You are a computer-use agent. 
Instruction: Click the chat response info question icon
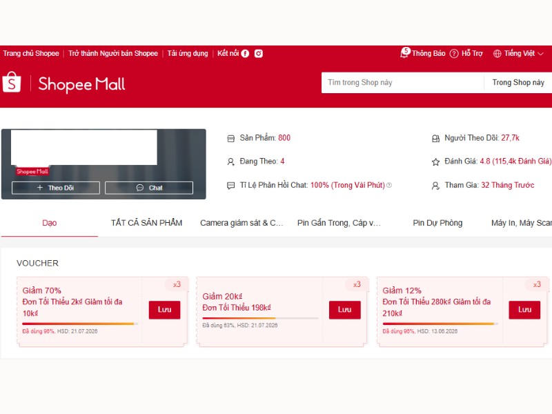click(x=389, y=185)
